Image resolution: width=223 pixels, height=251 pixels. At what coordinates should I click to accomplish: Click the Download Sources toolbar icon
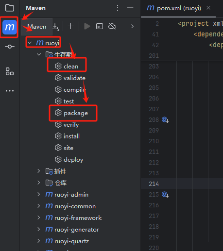tap(56, 26)
